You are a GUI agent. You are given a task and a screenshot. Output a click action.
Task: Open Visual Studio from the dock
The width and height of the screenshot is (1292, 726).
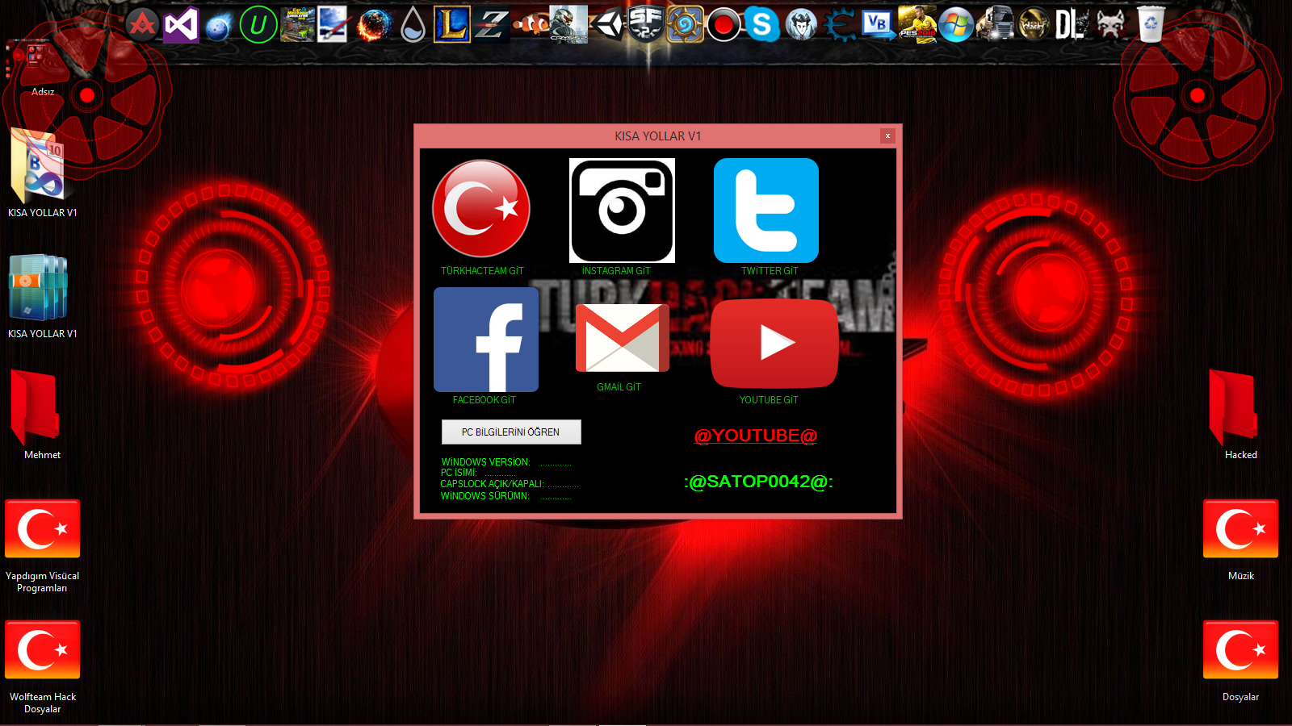tap(181, 25)
